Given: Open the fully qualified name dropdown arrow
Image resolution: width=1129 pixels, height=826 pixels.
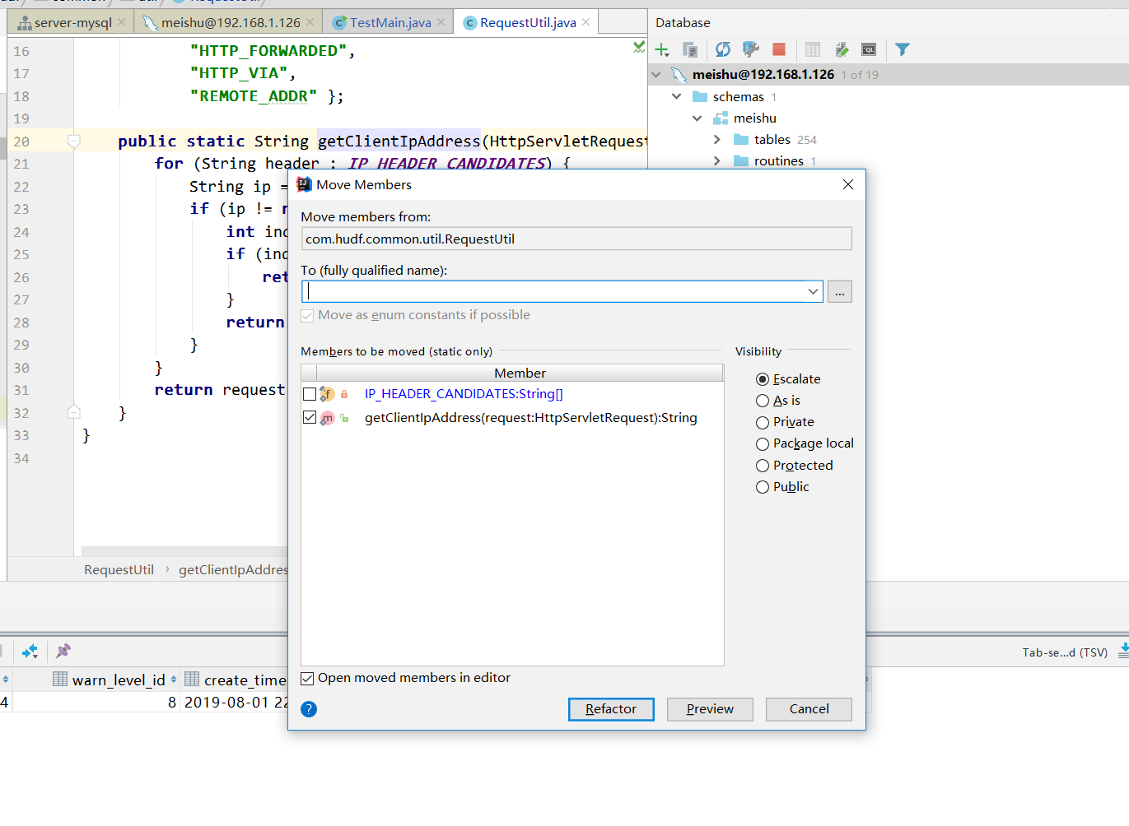Looking at the screenshot, I should tap(813, 292).
